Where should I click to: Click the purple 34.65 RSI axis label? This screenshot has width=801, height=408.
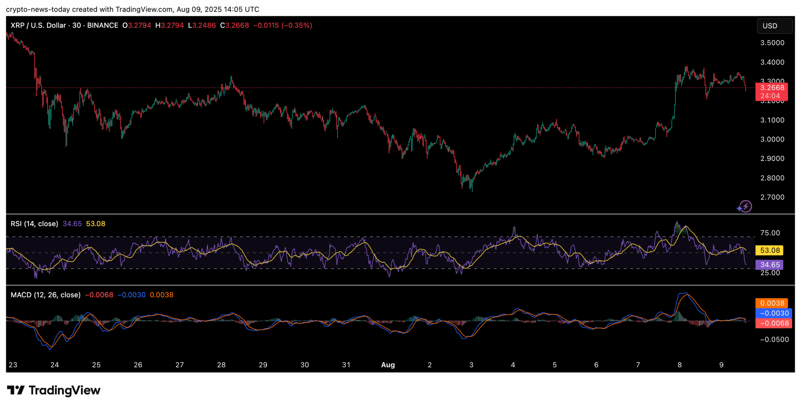click(x=769, y=265)
